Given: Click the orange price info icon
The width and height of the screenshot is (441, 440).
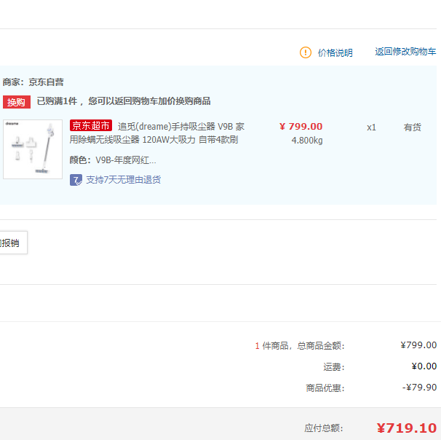Looking at the screenshot, I should click(x=306, y=52).
